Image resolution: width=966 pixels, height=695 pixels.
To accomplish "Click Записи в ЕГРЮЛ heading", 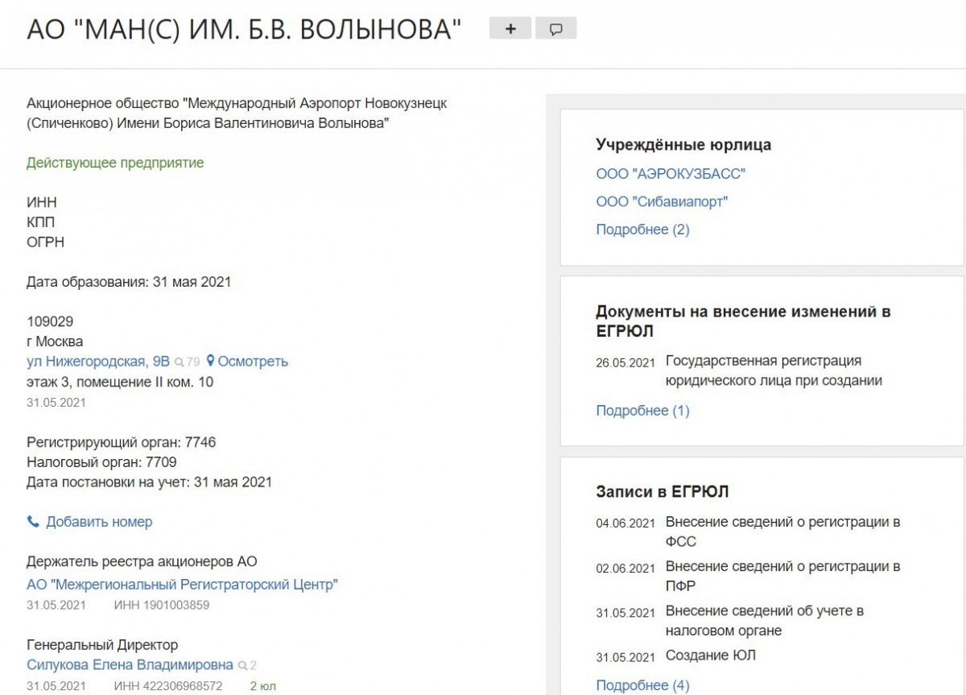I will tap(662, 491).
